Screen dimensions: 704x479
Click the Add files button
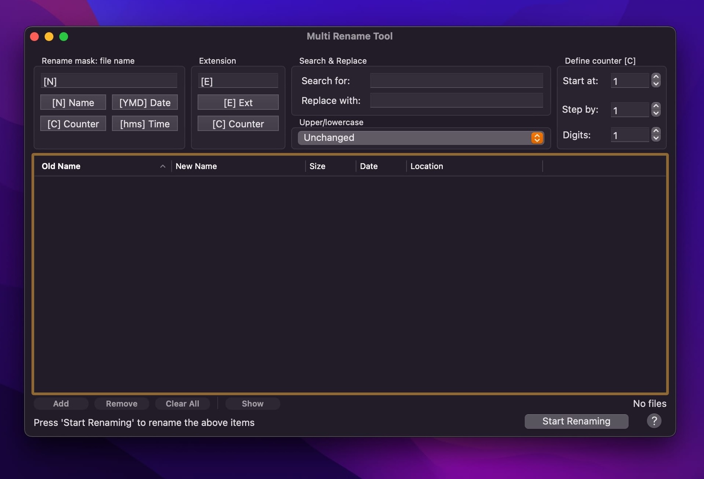click(61, 404)
